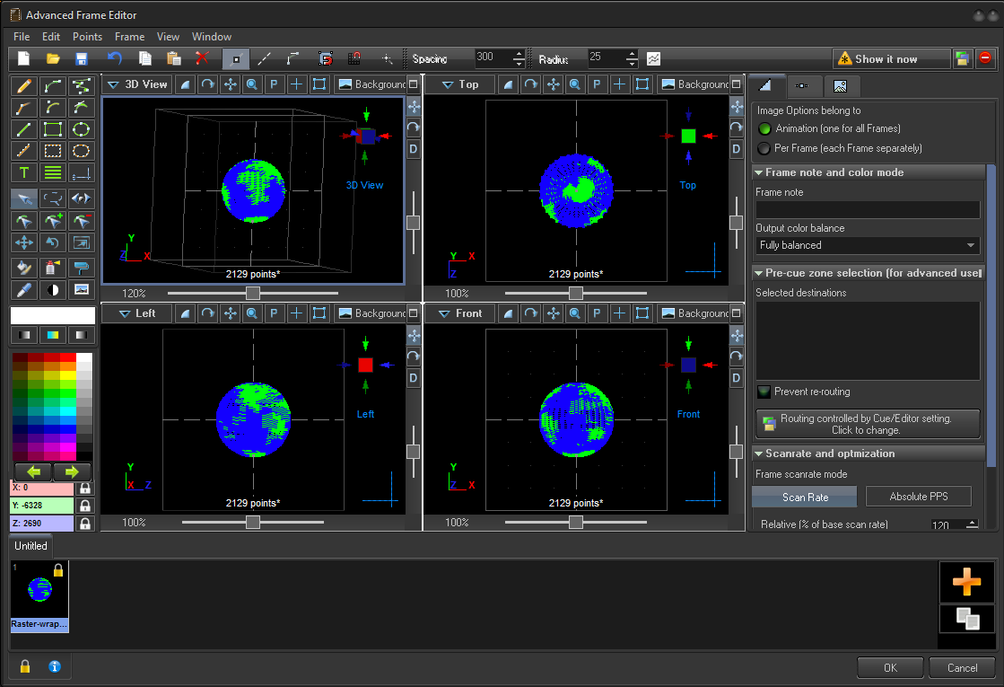The height and width of the screenshot is (687, 1004).
Task: Collapse Frame note and color mode section
Action: tap(759, 172)
